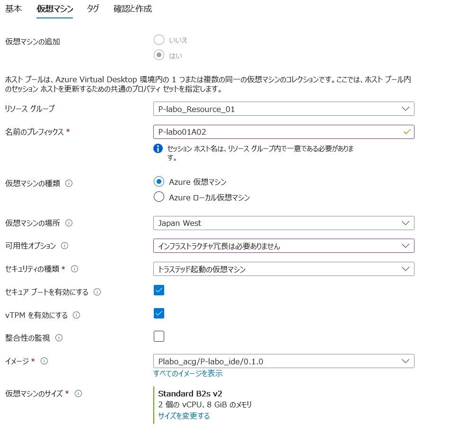Click info icon beside vTPM を有効にする
The height and width of the screenshot is (430, 458).
(77, 315)
